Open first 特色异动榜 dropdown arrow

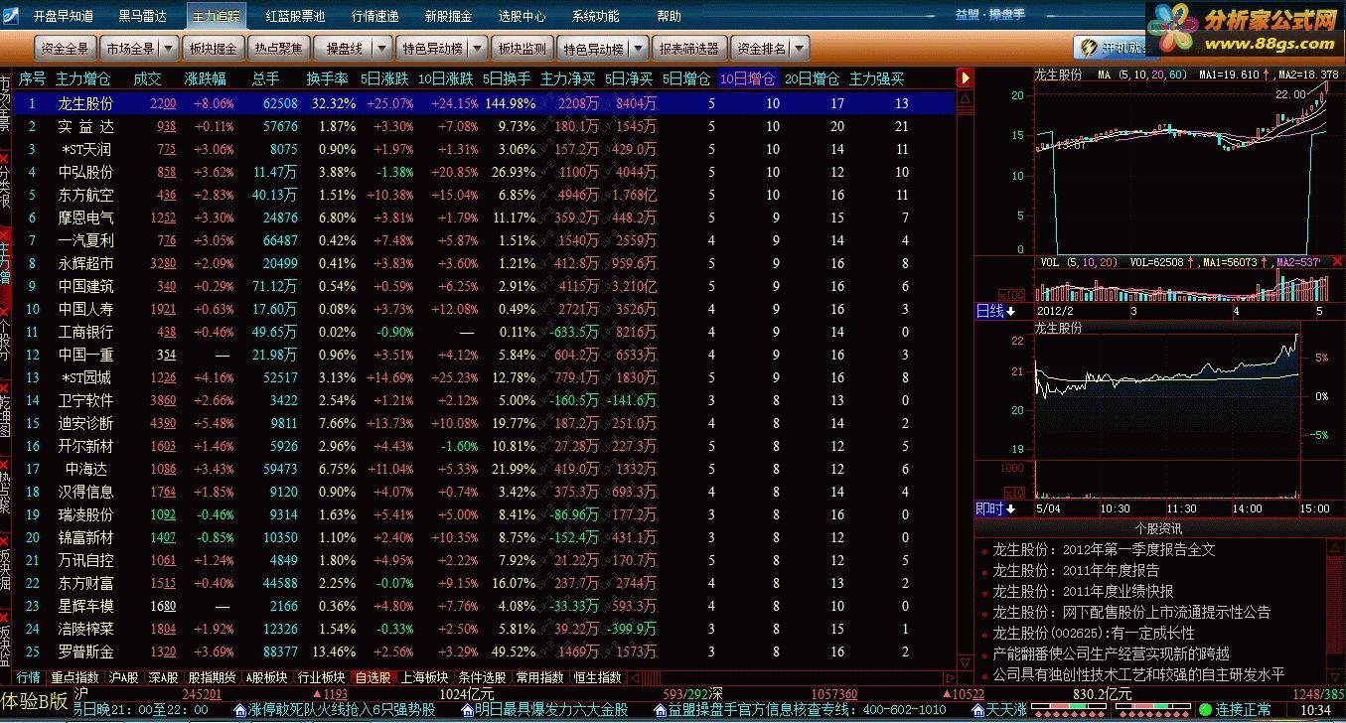click(x=479, y=48)
